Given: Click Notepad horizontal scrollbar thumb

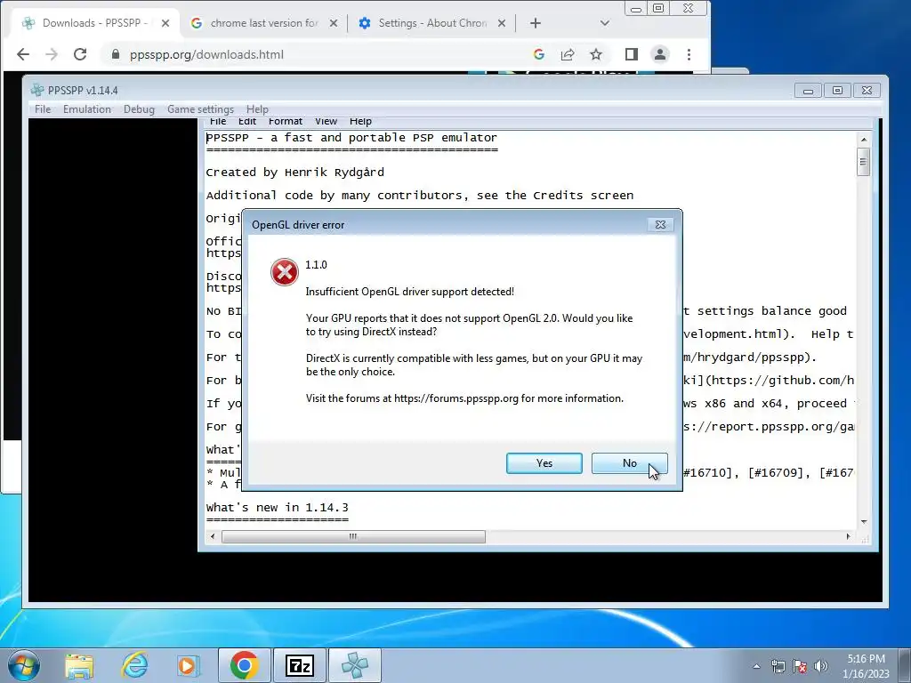Looking at the screenshot, I should (353, 536).
